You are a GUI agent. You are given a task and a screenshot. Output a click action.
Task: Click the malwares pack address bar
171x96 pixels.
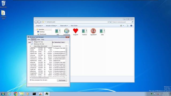pos(75,22)
